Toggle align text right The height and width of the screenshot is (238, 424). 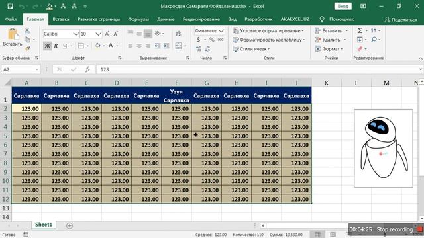[148, 46]
